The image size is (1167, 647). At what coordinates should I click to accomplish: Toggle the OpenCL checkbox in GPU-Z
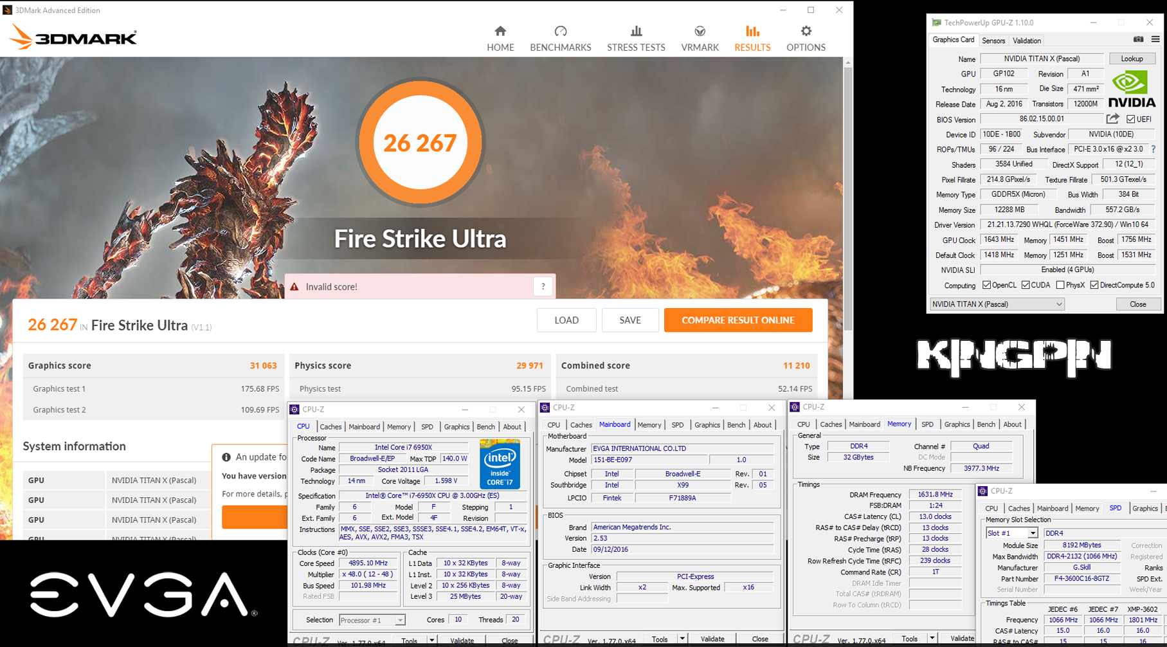coord(986,285)
